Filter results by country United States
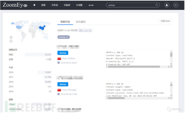The image size is (185, 114). (30, 109)
